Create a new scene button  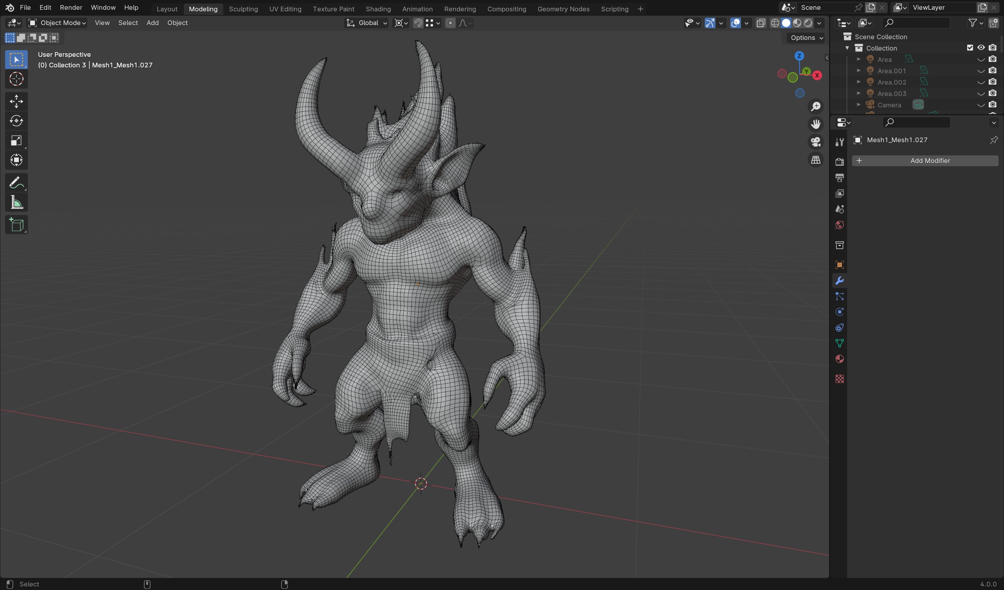point(871,7)
